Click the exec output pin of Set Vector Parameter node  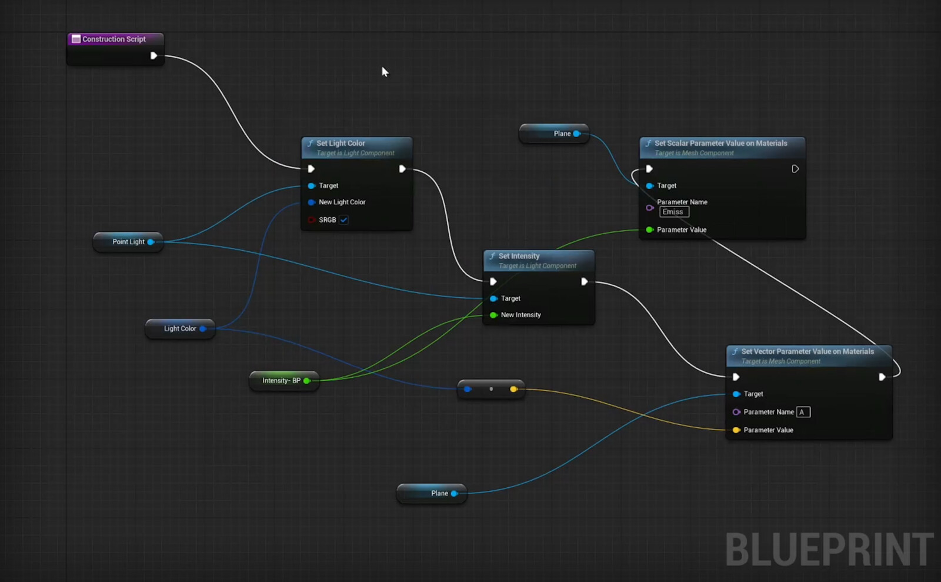tap(882, 377)
